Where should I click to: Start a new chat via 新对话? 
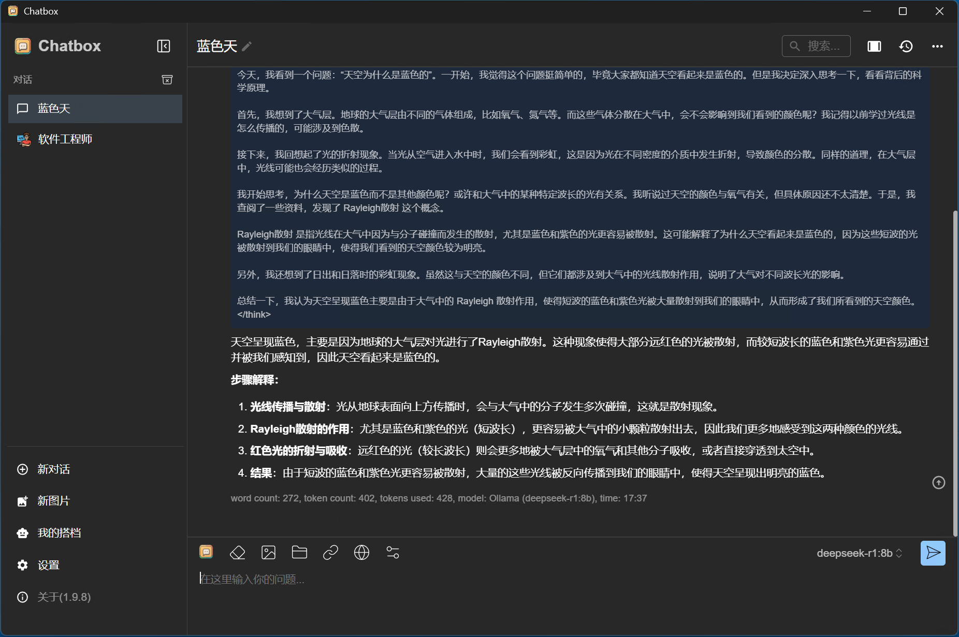pyautogui.click(x=53, y=469)
